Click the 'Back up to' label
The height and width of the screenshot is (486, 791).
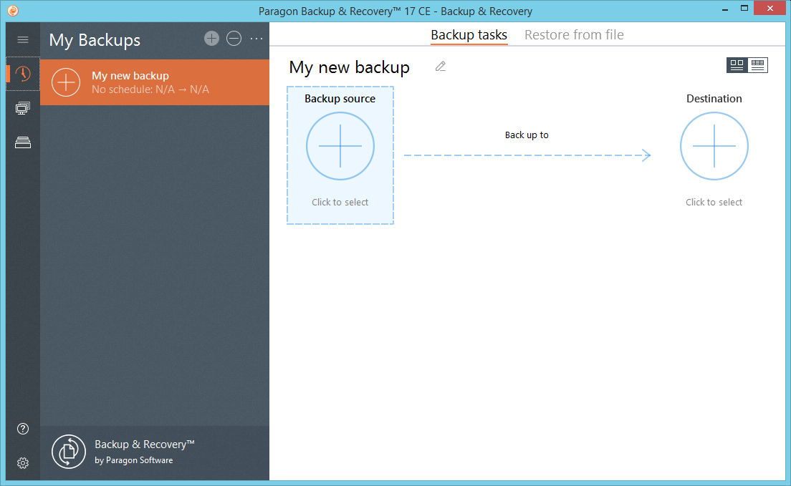click(x=527, y=135)
